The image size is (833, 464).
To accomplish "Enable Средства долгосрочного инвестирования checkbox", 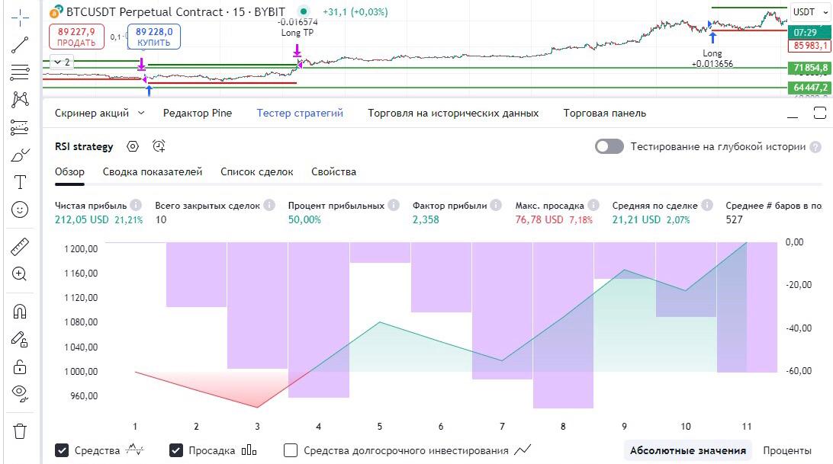I will click(291, 450).
